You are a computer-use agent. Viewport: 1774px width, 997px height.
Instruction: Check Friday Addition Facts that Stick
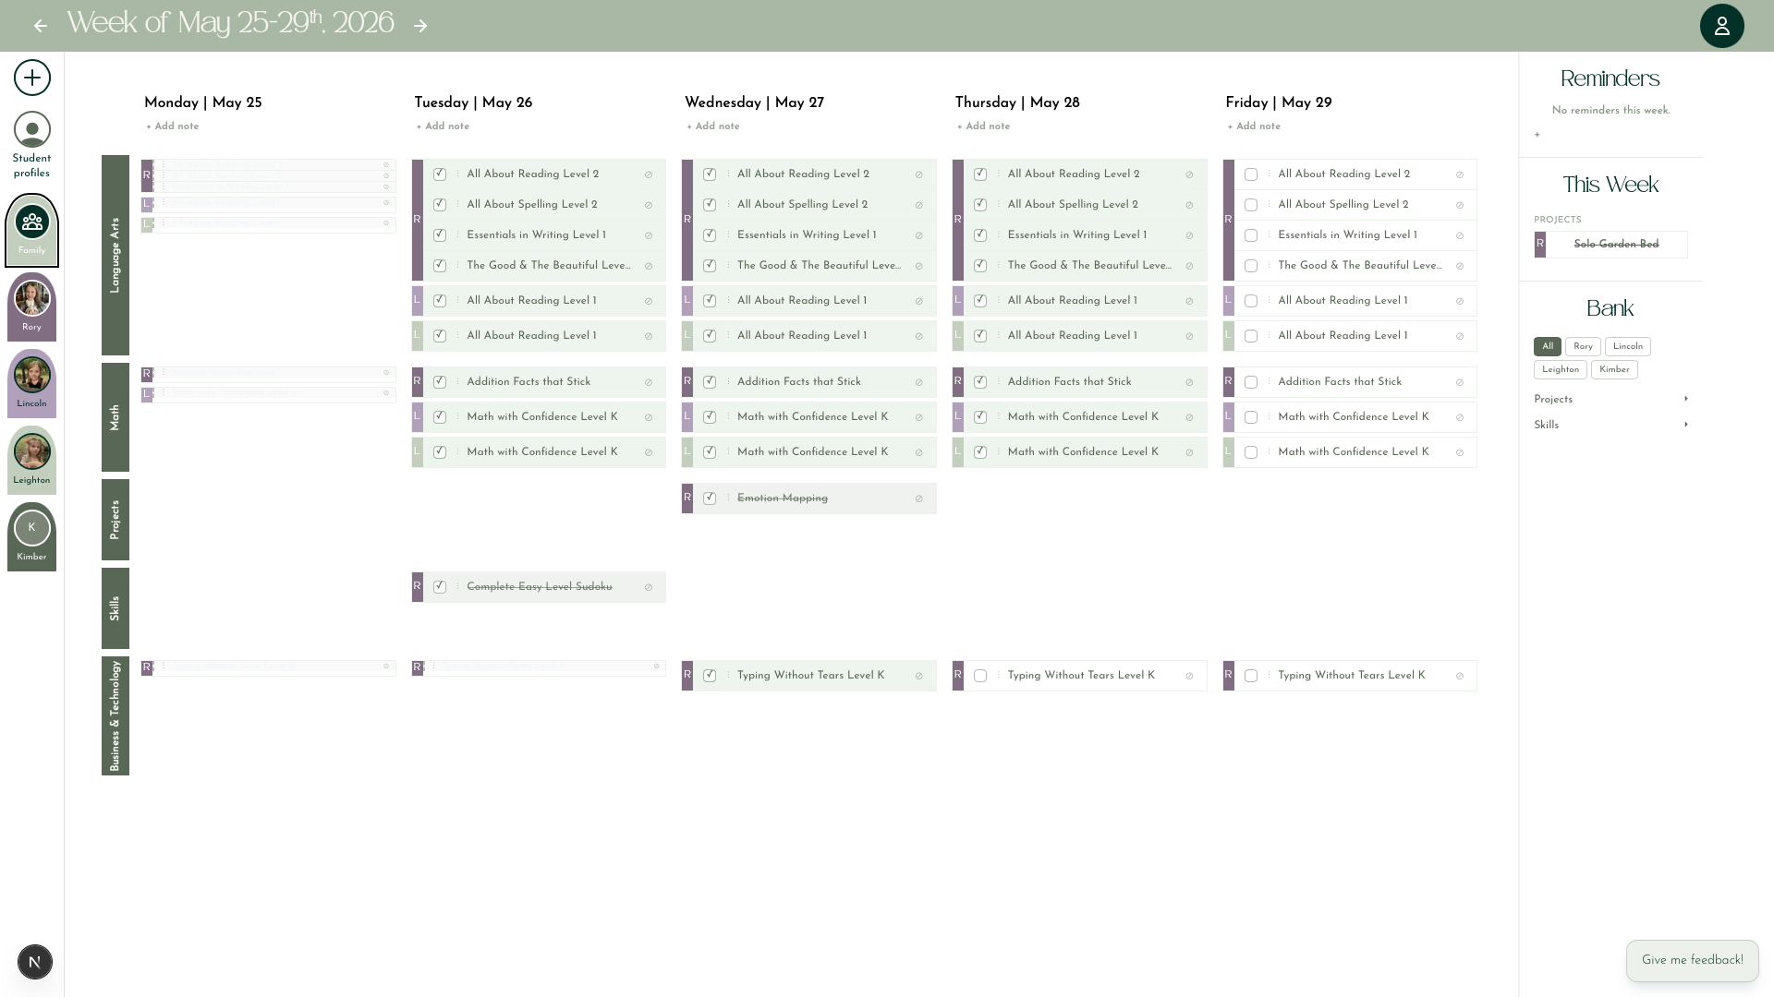tap(1251, 382)
